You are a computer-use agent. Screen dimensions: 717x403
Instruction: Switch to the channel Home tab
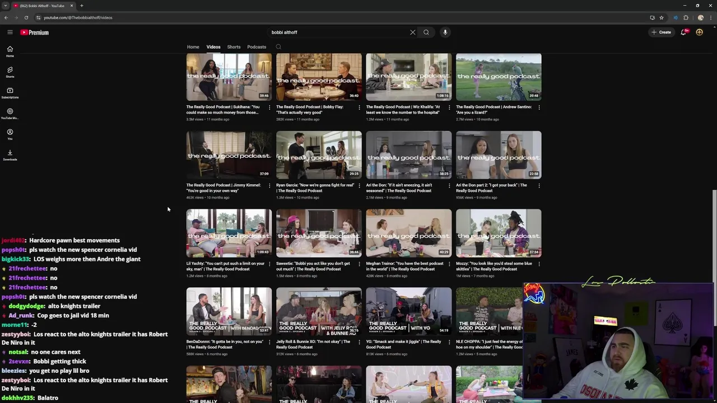coord(193,47)
